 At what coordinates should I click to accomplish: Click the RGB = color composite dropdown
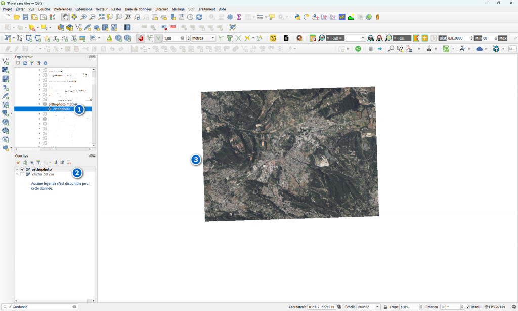355,38
